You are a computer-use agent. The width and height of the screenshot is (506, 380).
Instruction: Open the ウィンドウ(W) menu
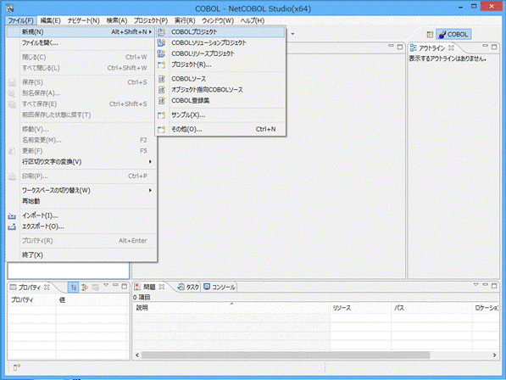click(x=218, y=20)
